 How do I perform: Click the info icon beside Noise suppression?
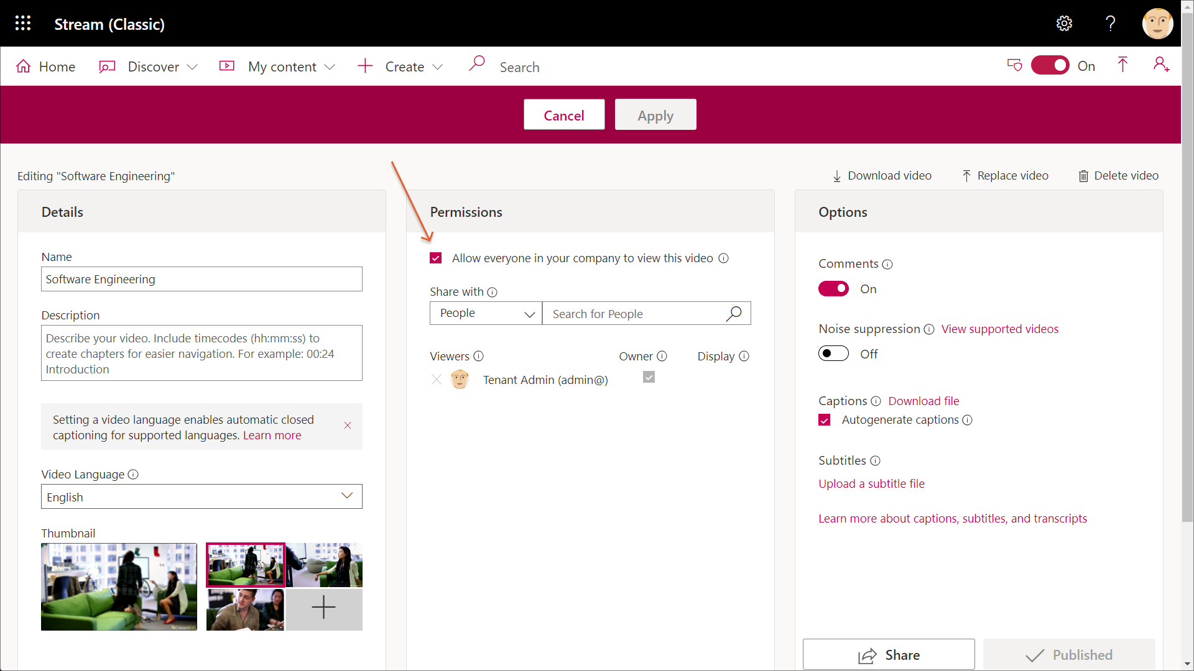click(929, 329)
